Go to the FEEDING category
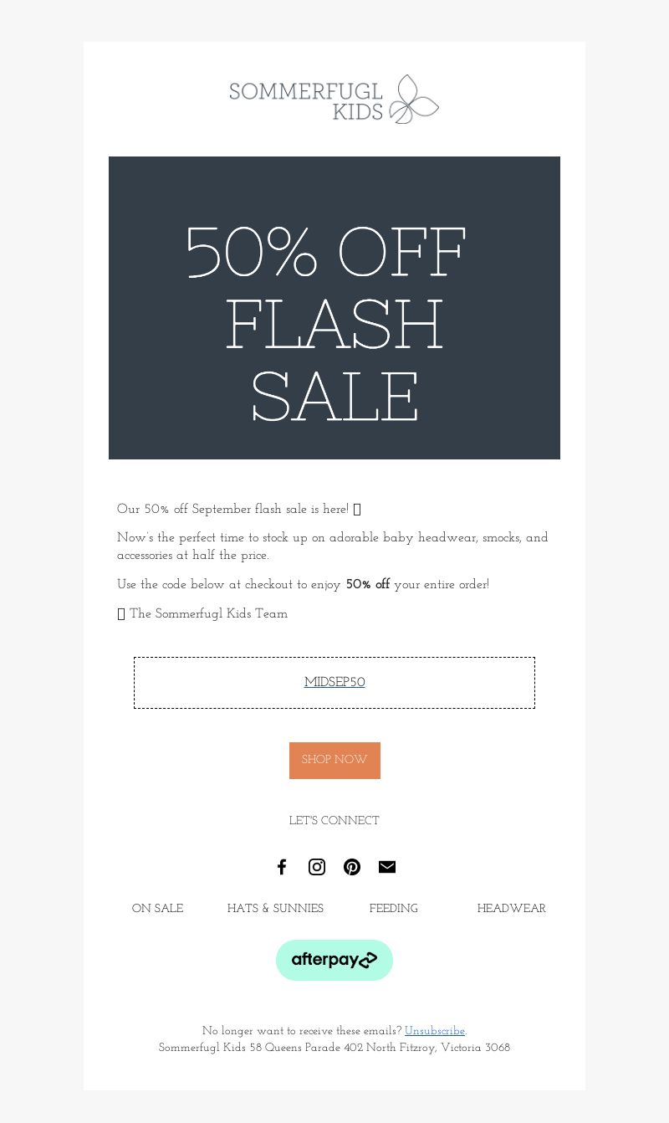Screen dimensions: 669x1123 [x=394, y=909]
